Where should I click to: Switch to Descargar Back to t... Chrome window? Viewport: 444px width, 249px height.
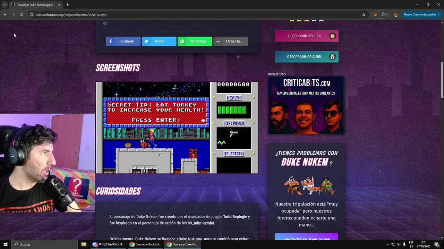pyautogui.click(x=145, y=245)
